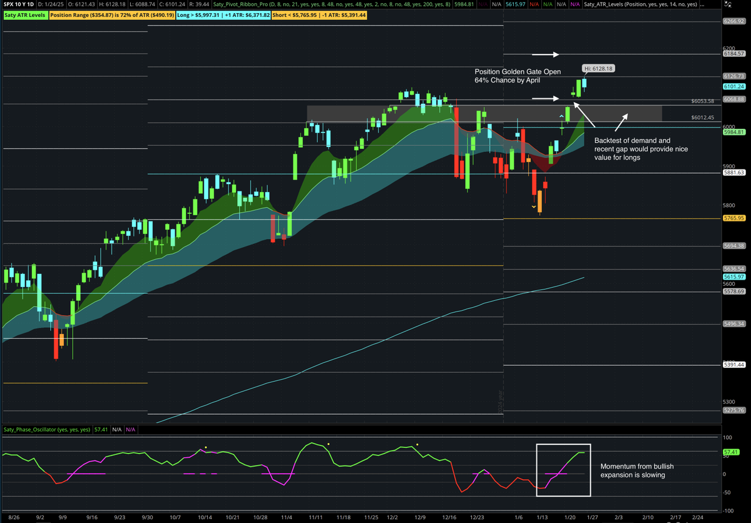Click the SPX ticker symbol
The height and width of the screenshot is (523, 751).
tap(8, 4)
